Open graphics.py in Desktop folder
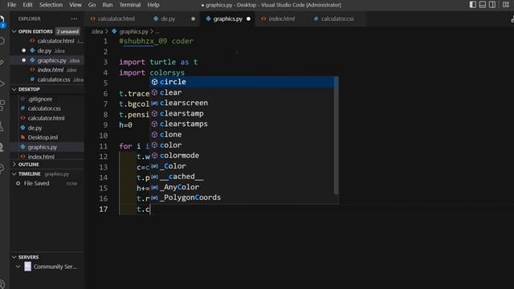This screenshot has height=289, width=514. tap(47, 147)
